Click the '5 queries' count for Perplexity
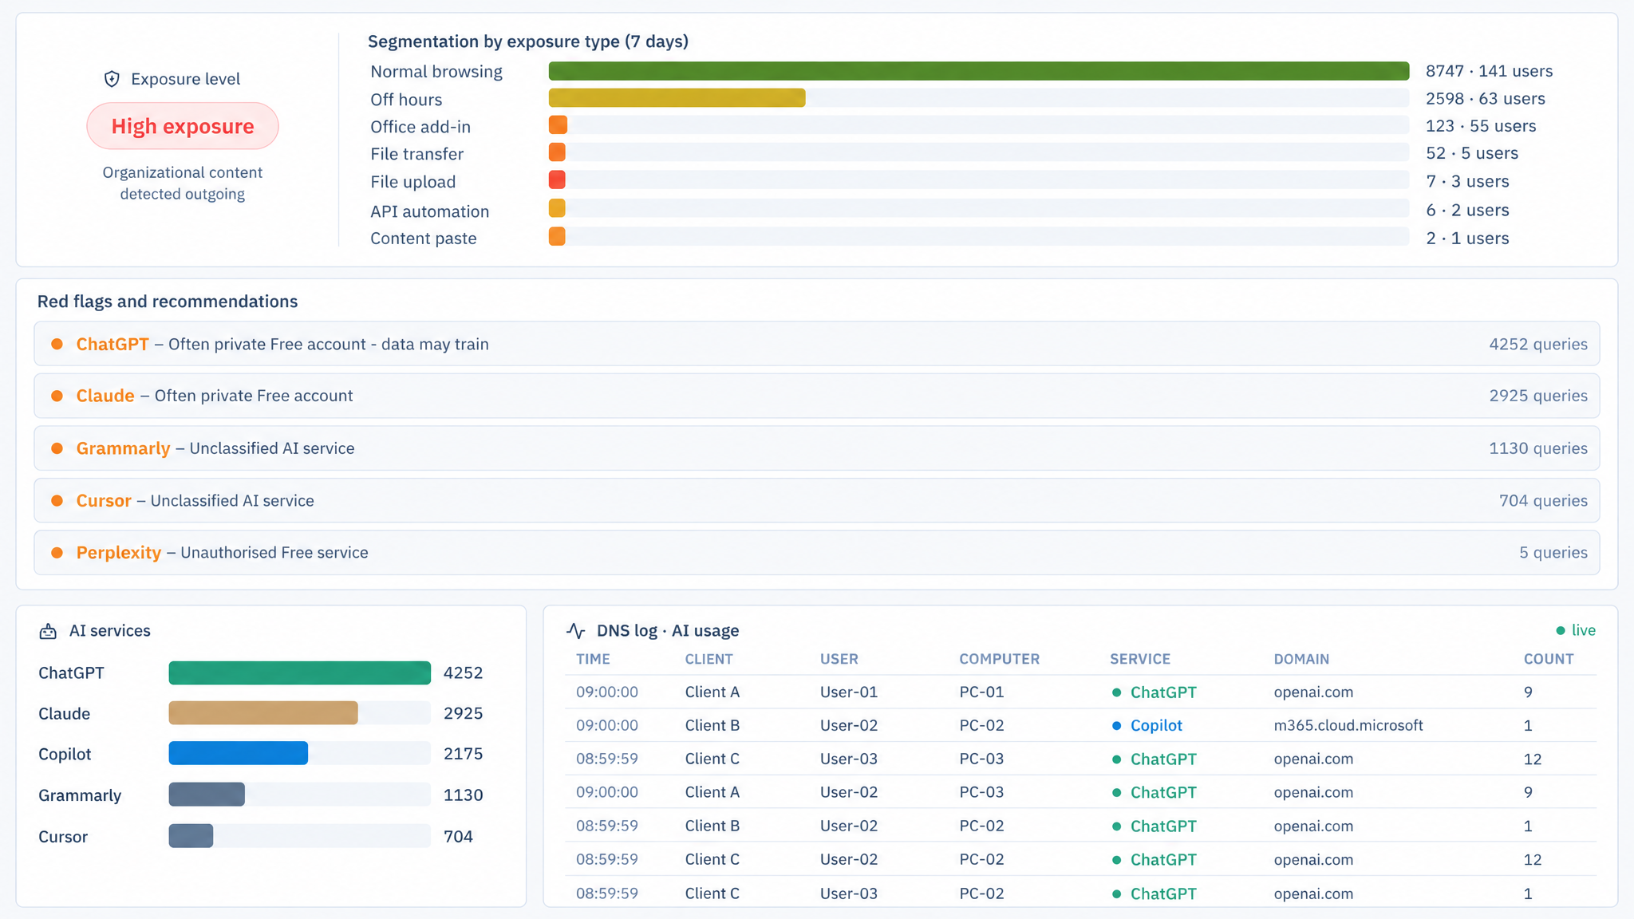 pyautogui.click(x=1553, y=553)
